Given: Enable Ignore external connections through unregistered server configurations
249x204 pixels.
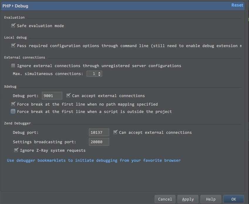Looking at the screenshot, I should coord(13,65).
